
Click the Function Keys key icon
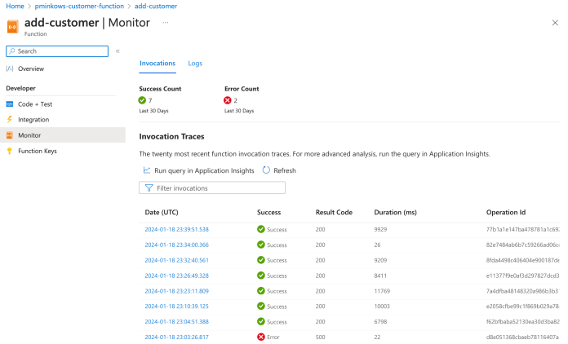point(10,151)
